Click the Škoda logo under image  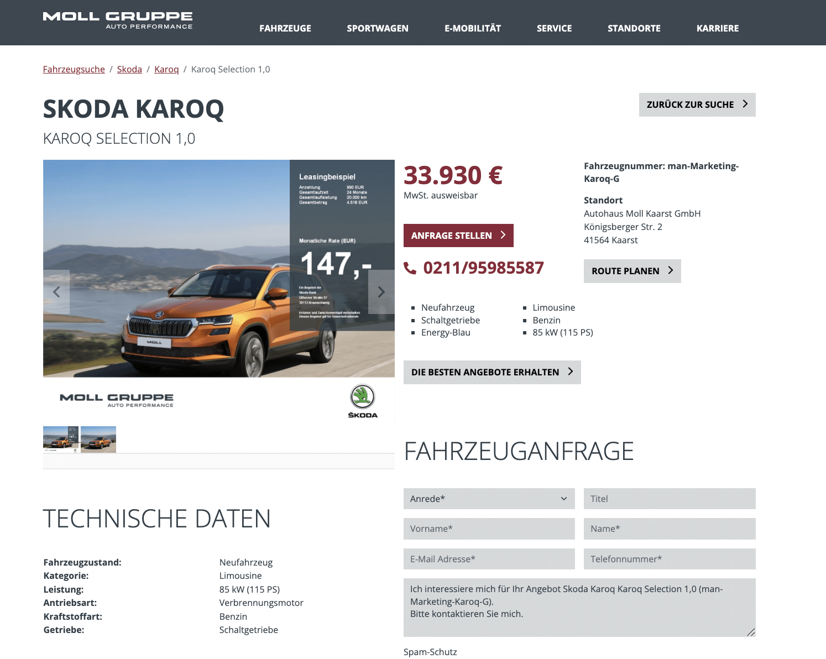tap(363, 401)
